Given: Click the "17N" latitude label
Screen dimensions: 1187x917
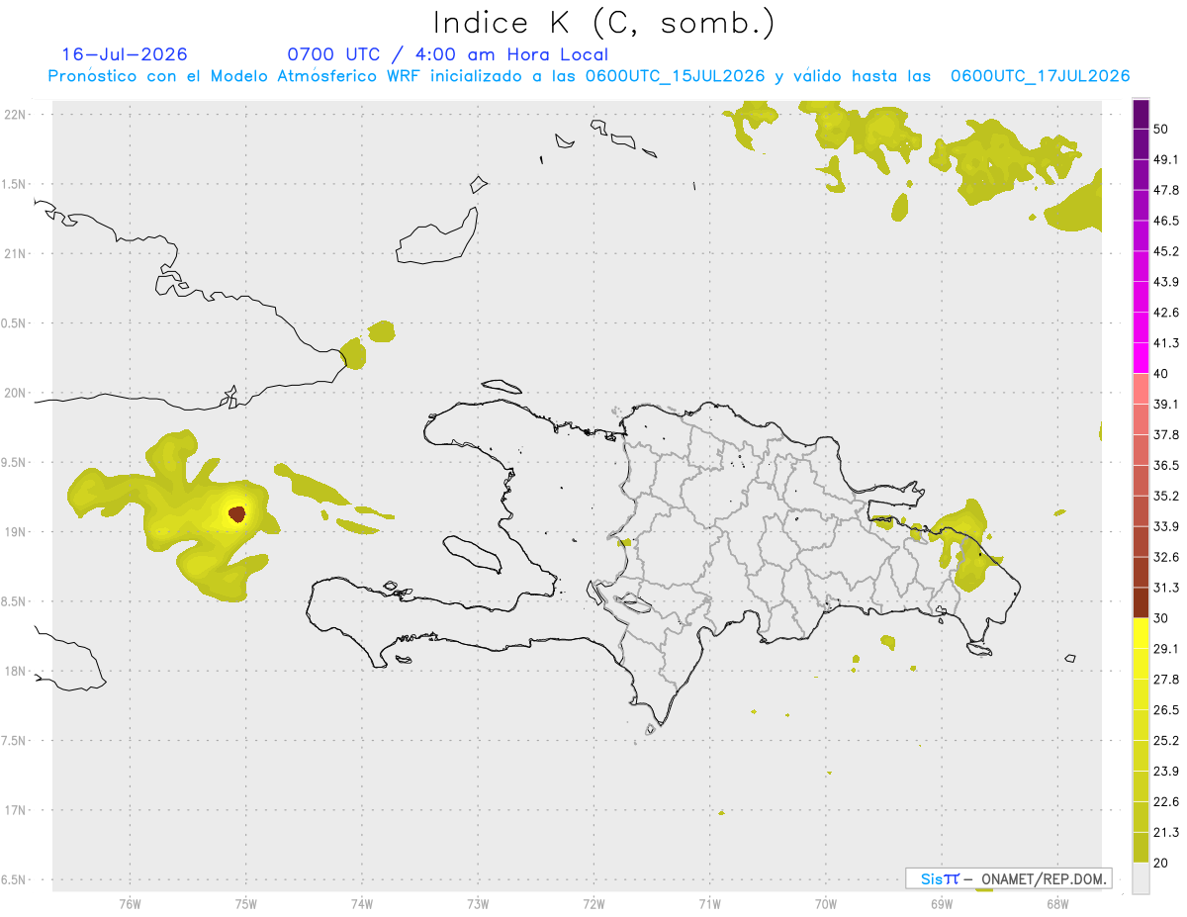Looking at the screenshot, I should click(14, 810).
